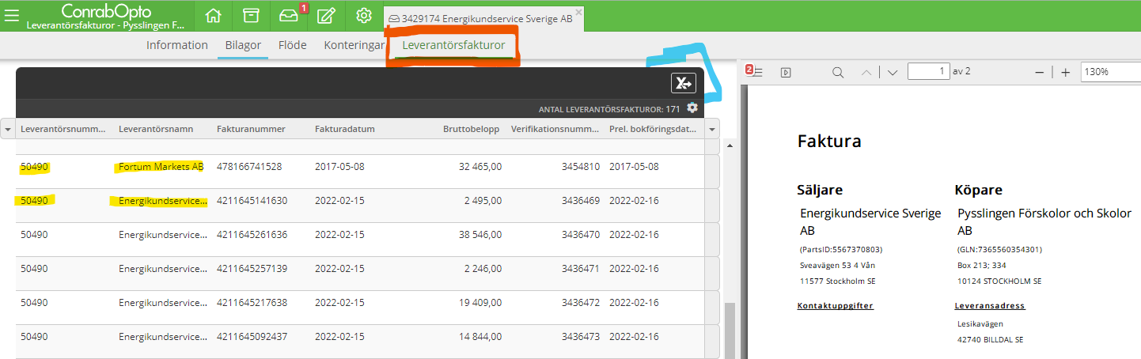
Task: Switch to the Konteringar tab
Action: 354,45
